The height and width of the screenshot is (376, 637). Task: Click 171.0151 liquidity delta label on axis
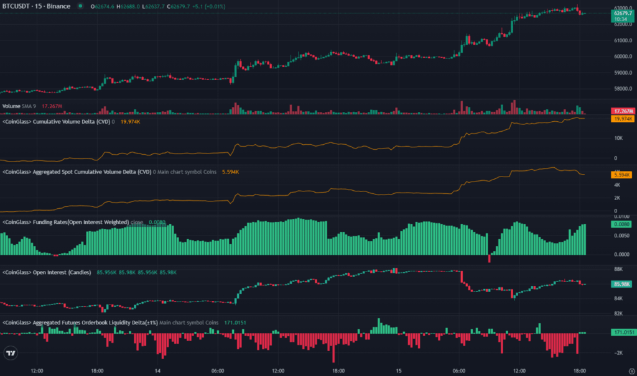point(623,332)
